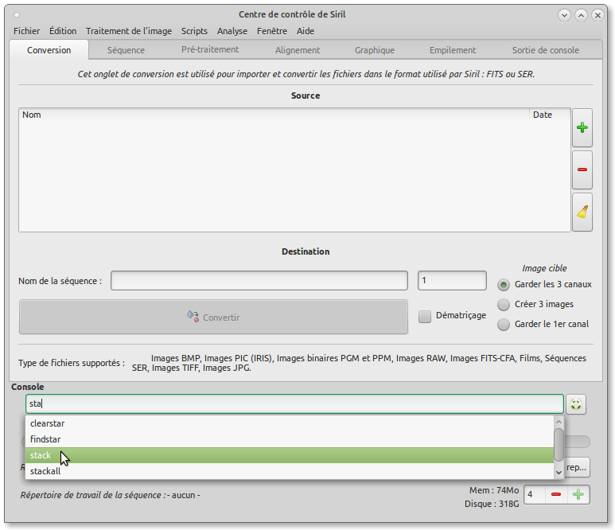Image resolution: width=615 pixels, height=530 pixels.
Task: Select the Créer 3 images option
Action: tap(504, 304)
